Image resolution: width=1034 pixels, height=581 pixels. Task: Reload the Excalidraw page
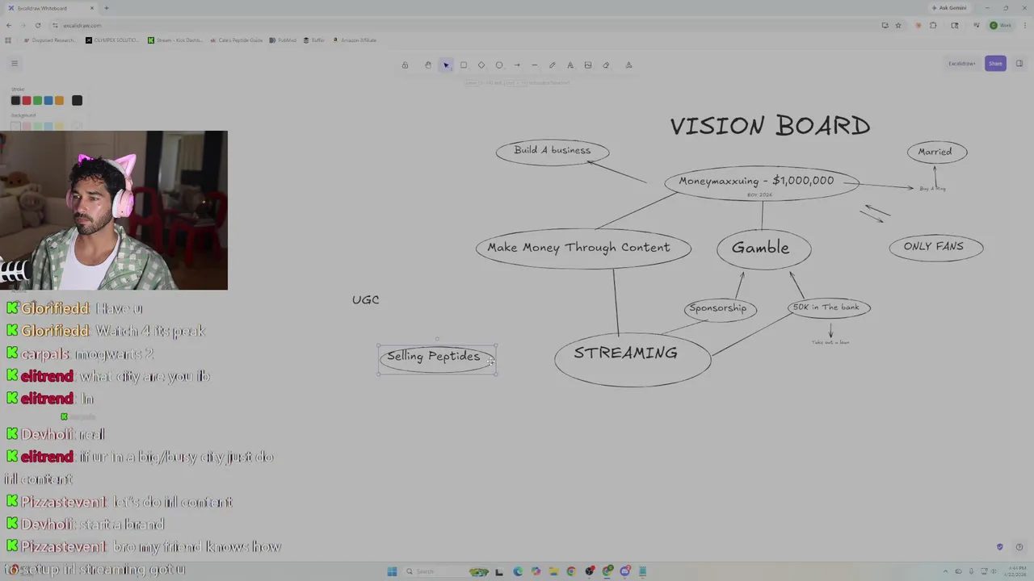pos(37,25)
